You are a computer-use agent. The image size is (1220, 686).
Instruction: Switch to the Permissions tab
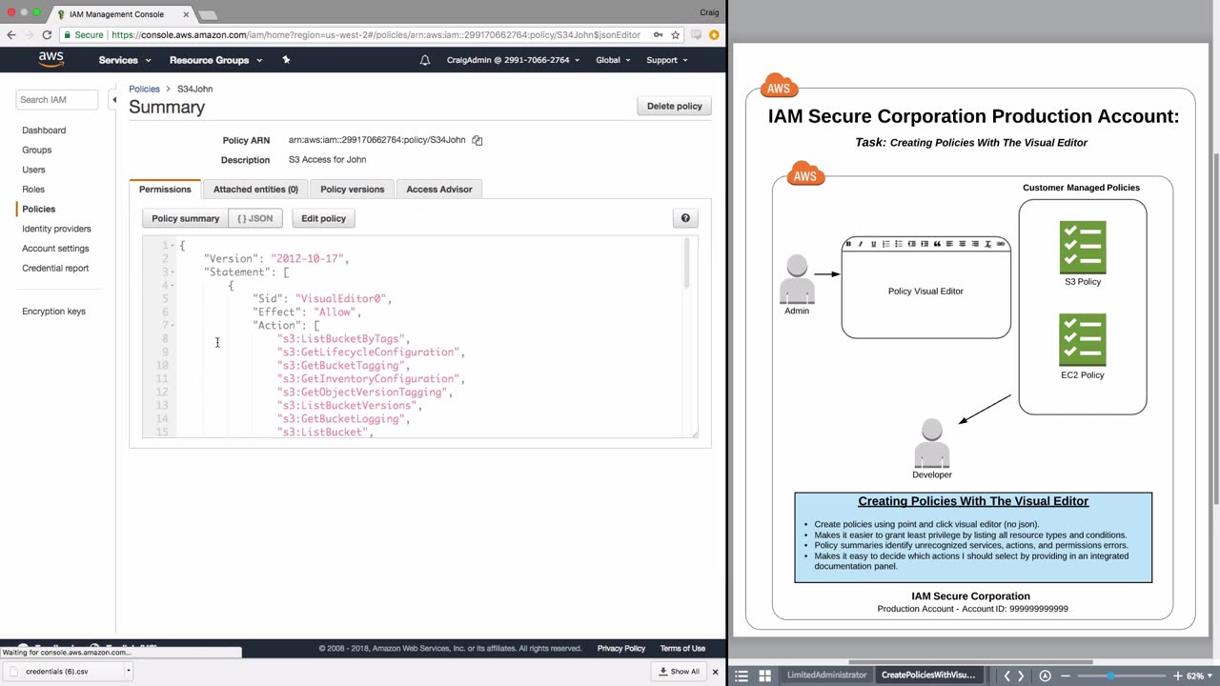point(165,189)
